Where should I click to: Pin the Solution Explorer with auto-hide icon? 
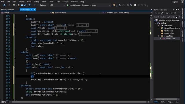coord(176,10)
